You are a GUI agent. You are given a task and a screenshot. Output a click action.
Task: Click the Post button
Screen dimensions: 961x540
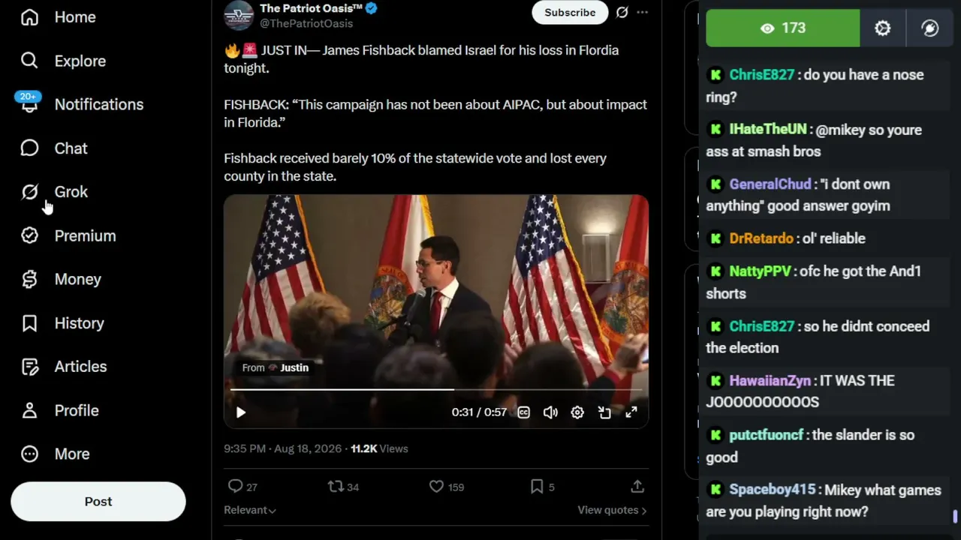pyautogui.click(x=98, y=501)
